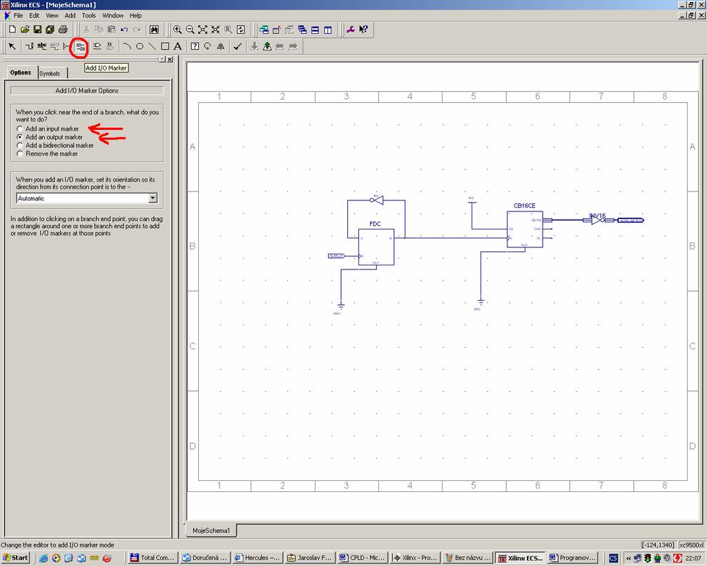Zoom to full view
Viewport: 707px width, 566px height.
pyautogui.click(x=203, y=30)
